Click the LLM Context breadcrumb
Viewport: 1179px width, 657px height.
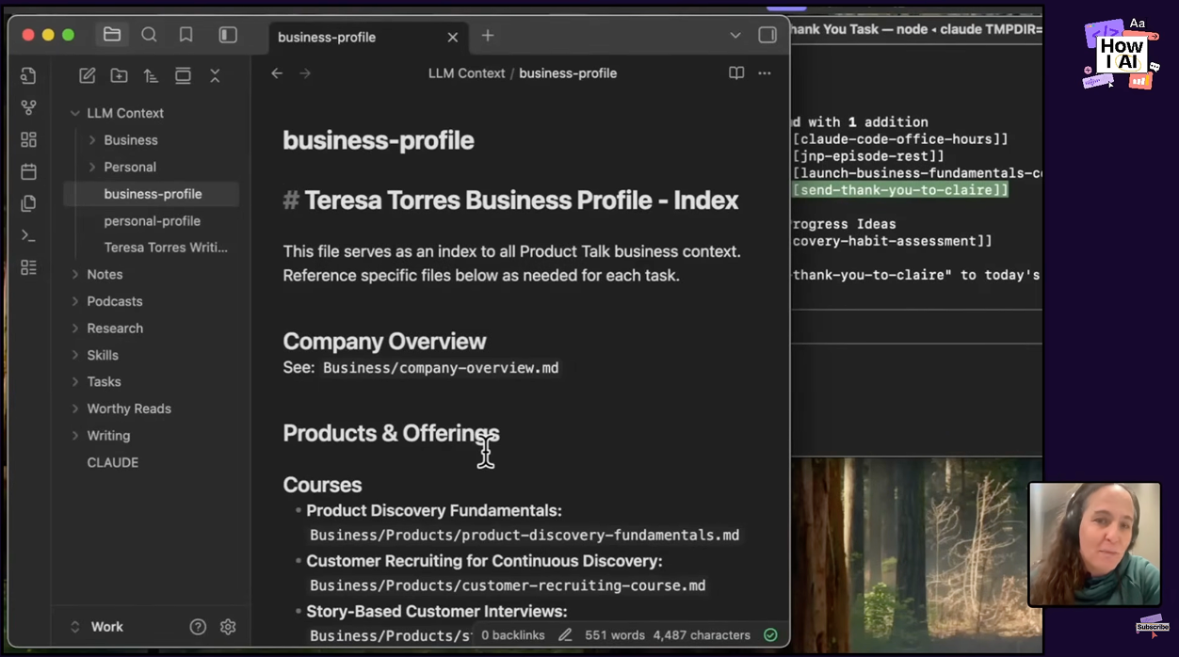pyautogui.click(x=466, y=73)
